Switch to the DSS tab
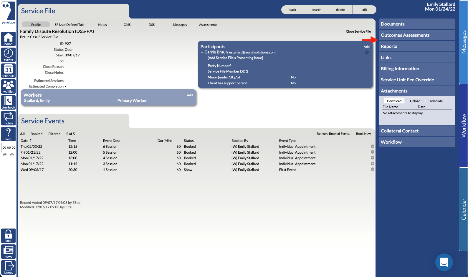This screenshot has width=468, height=277. 152,25
